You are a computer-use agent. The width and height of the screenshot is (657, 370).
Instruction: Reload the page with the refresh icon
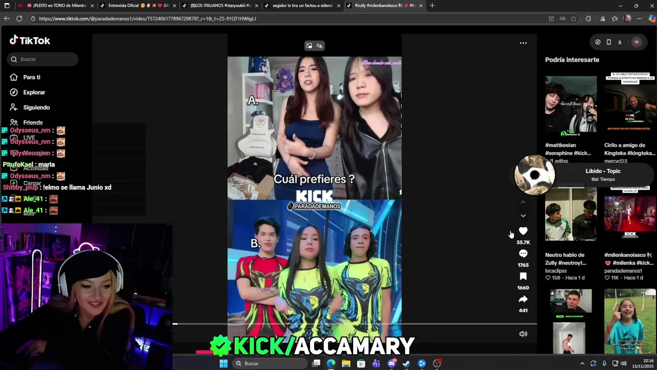tap(19, 18)
